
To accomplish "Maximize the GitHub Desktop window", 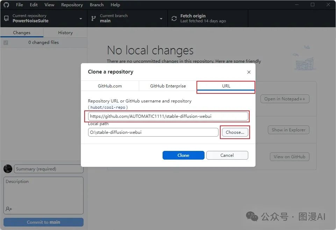I will (x=313, y=5).
